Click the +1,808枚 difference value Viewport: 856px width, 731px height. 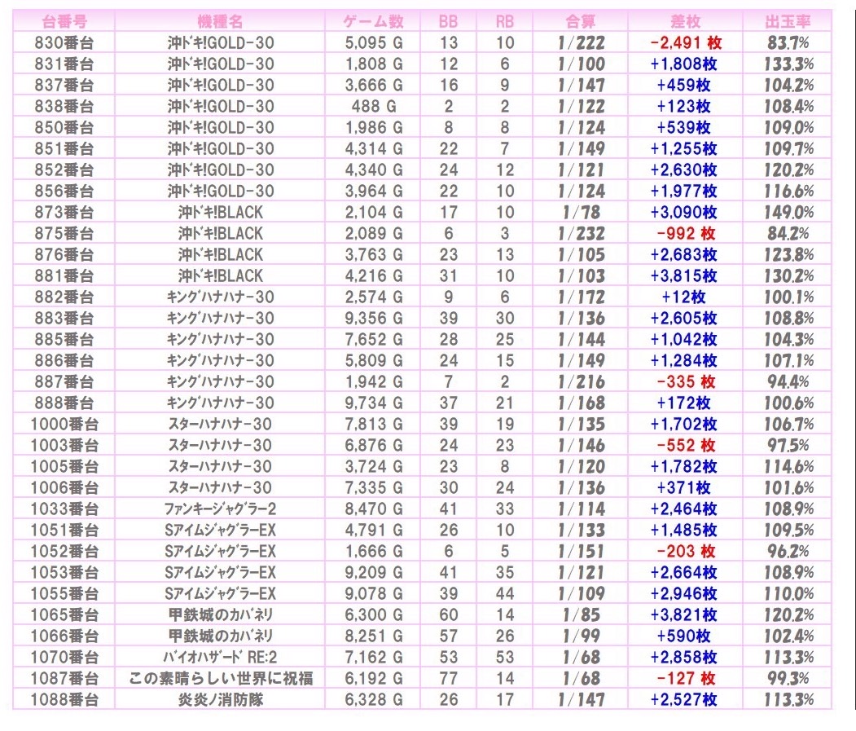pos(684,64)
